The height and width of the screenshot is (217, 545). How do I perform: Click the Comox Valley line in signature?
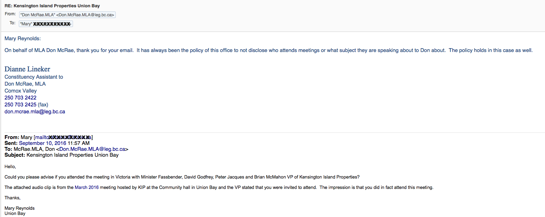point(21,91)
